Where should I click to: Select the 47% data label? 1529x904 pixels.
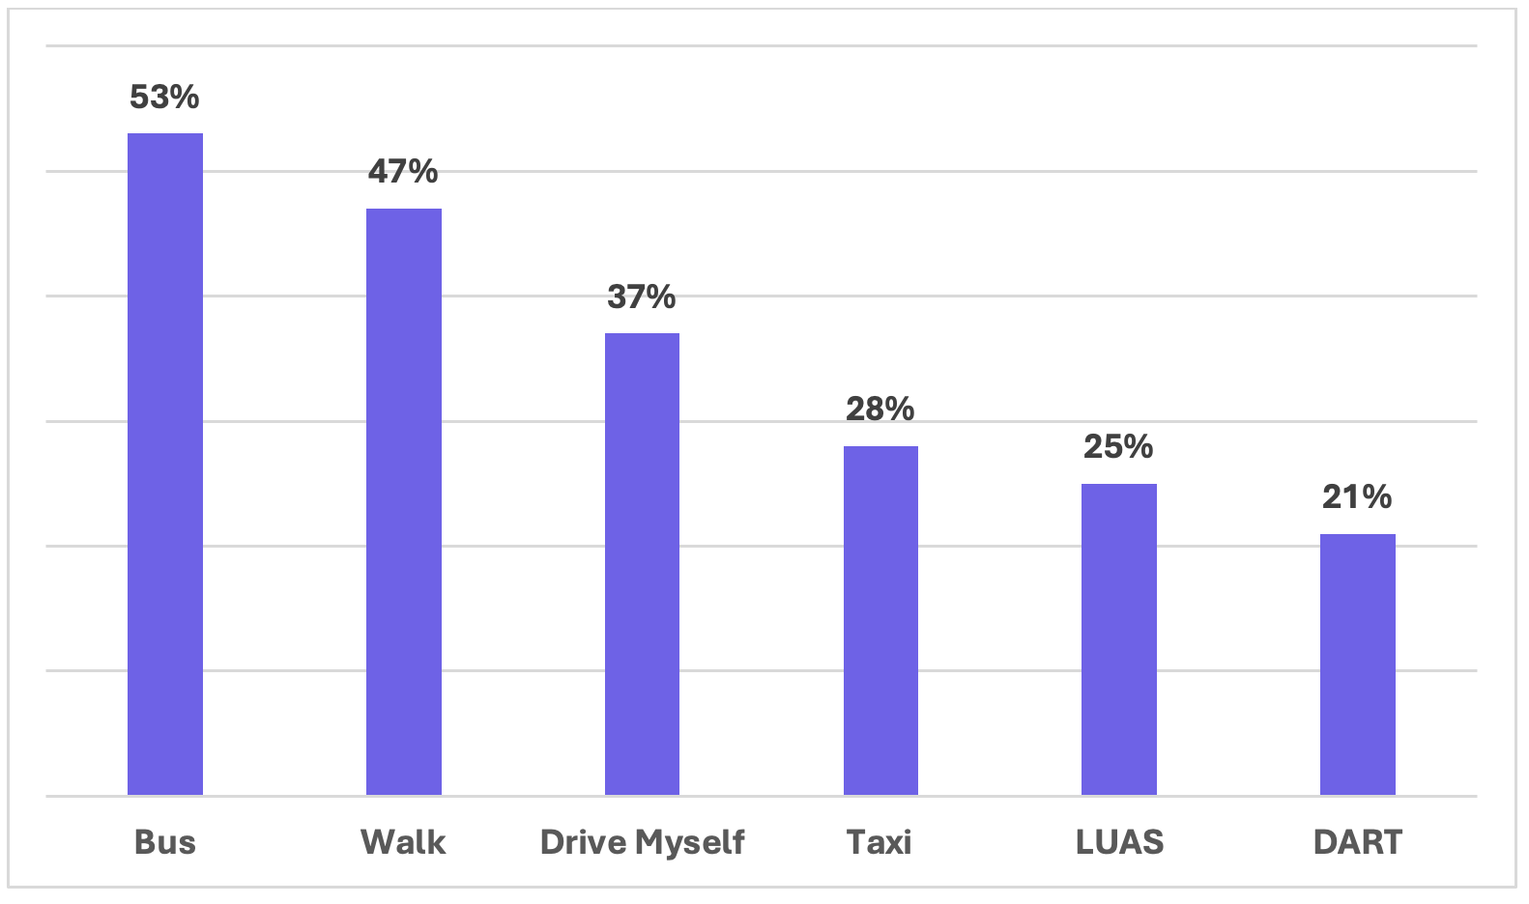pyautogui.click(x=403, y=172)
